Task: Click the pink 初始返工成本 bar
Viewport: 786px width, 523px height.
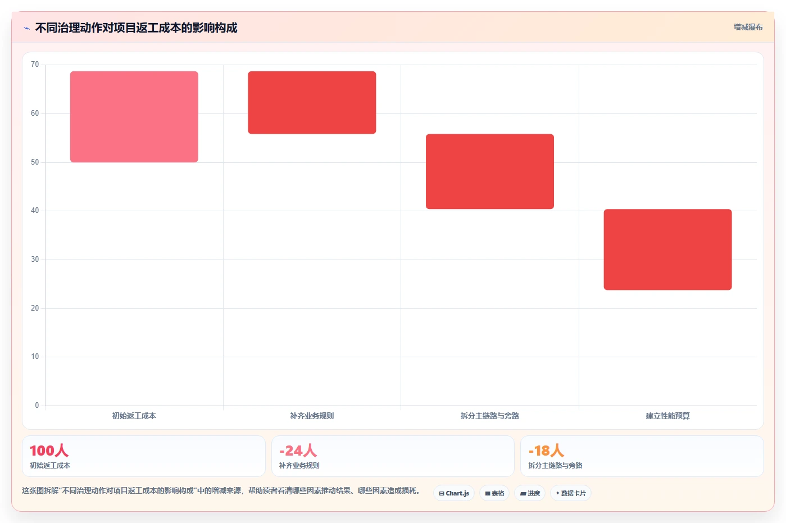Action: (134, 117)
